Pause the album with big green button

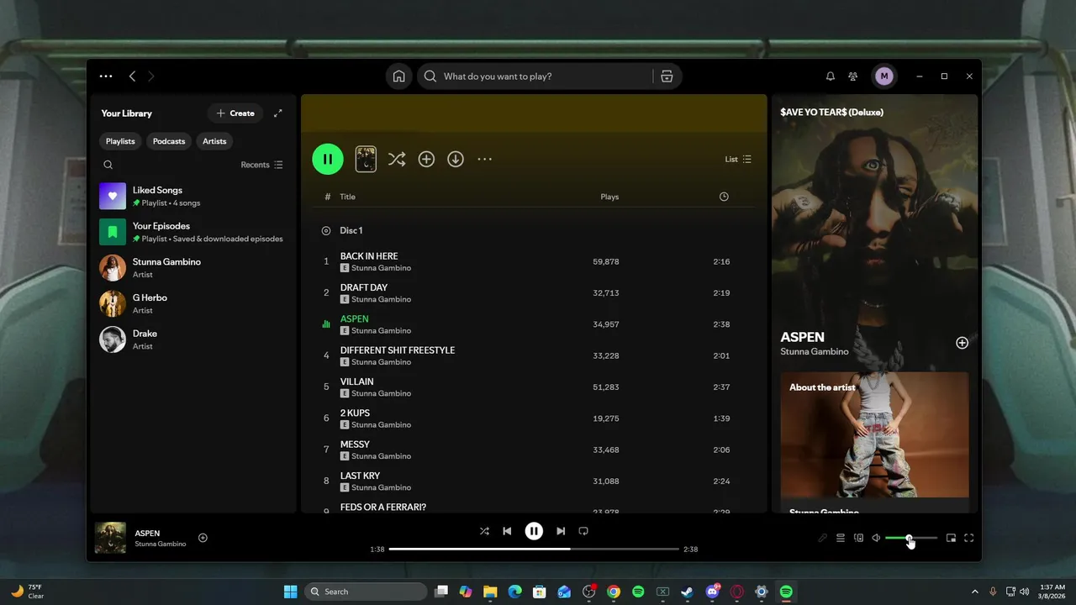pyautogui.click(x=328, y=159)
